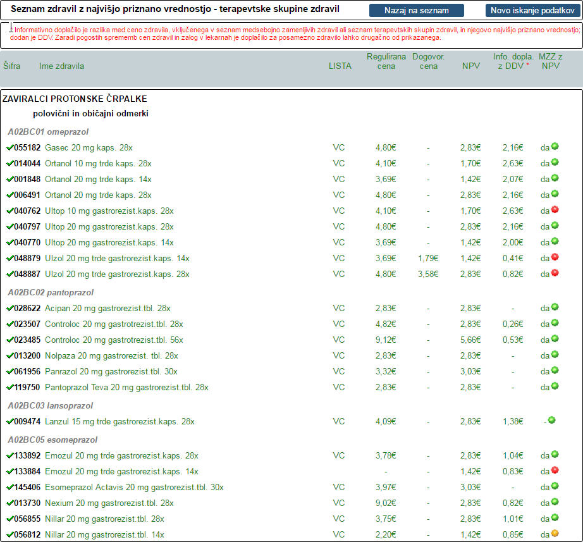Click the 'Novo iskanje podatkov' button
The width and height of the screenshot is (583, 542).
click(x=532, y=11)
